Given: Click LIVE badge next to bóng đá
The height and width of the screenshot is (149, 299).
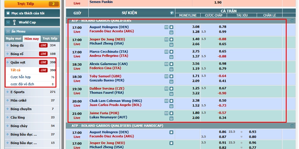Looking at the screenshot, I should point(43,45).
